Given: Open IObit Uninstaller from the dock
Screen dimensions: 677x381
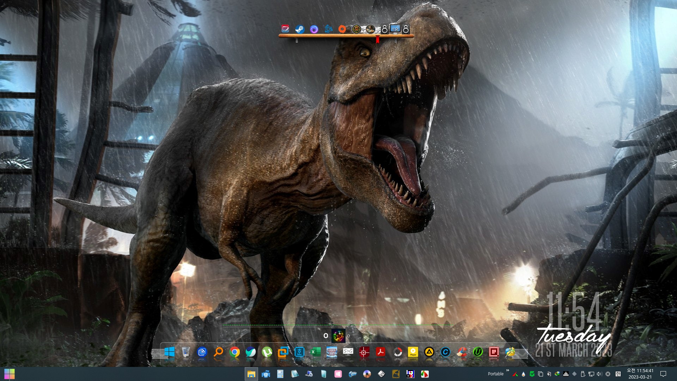Looking at the screenshot, I should click(x=478, y=352).
